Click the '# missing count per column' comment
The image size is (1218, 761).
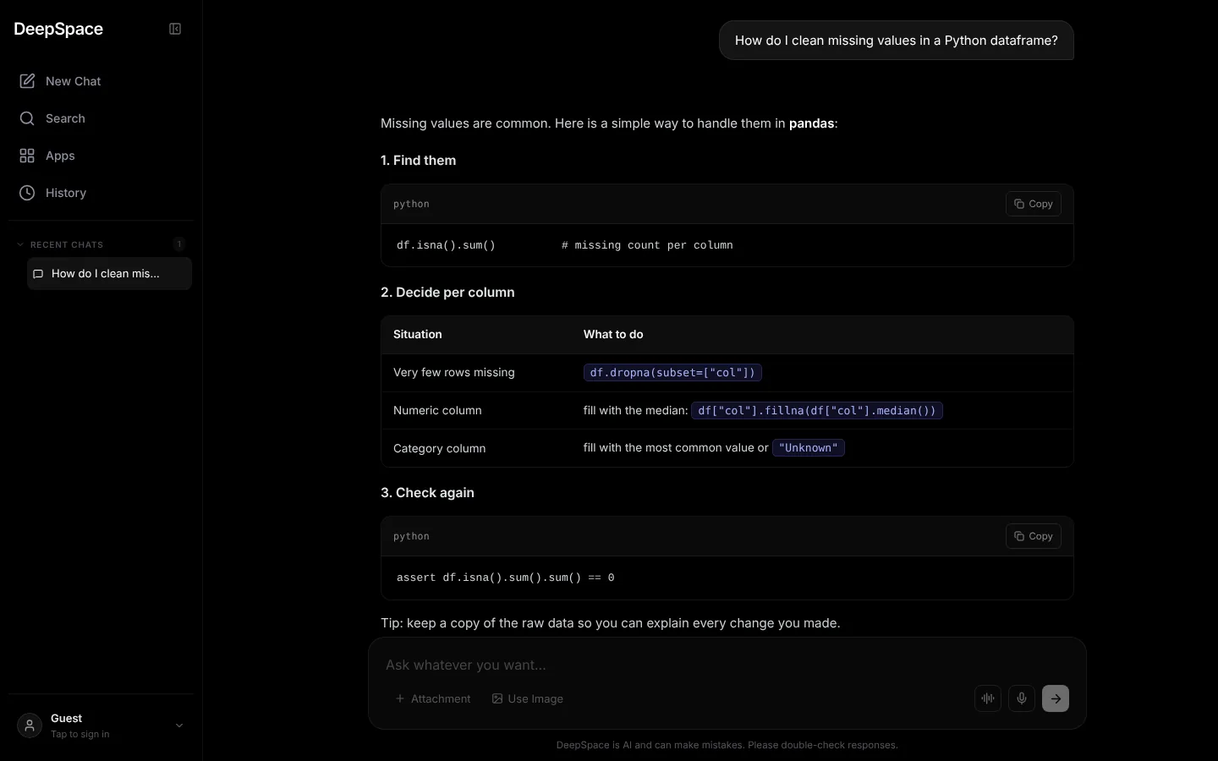pyautogui.click(x=647, y=245)
